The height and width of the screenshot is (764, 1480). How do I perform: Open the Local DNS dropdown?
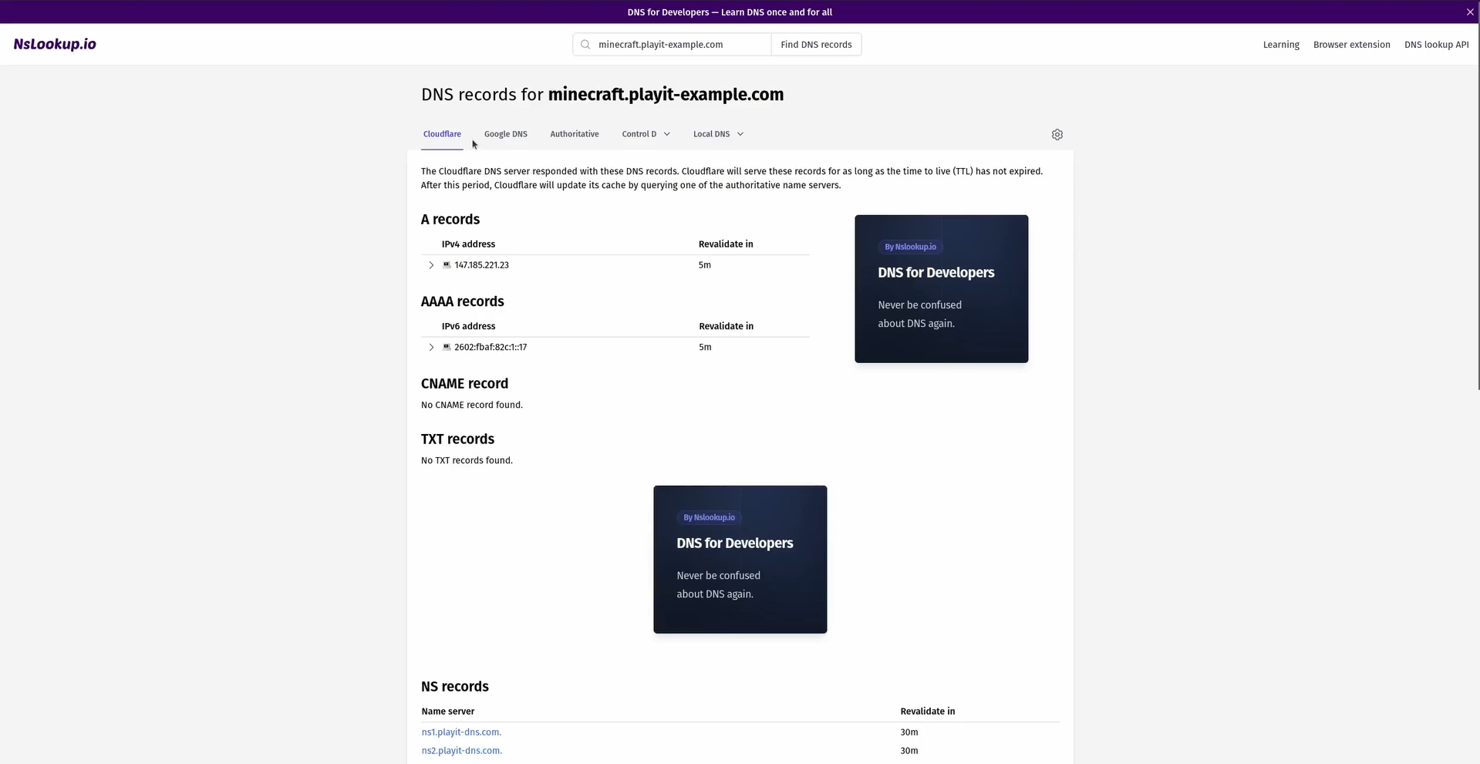click(717, 134)
